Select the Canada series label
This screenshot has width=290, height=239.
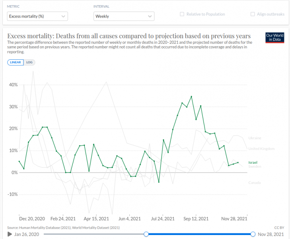click(255, 183)
